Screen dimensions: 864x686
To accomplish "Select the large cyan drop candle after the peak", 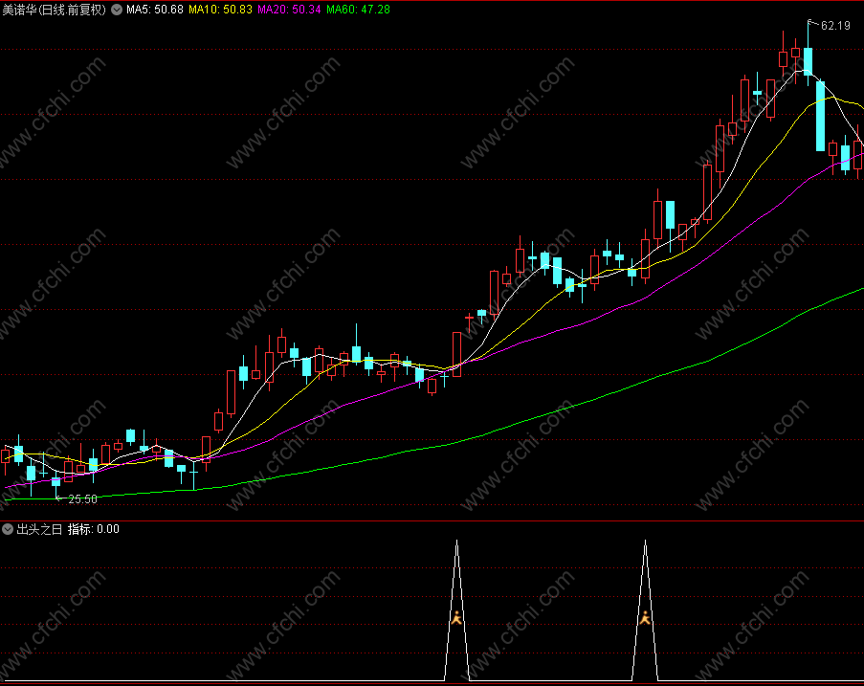I will 821,116.
